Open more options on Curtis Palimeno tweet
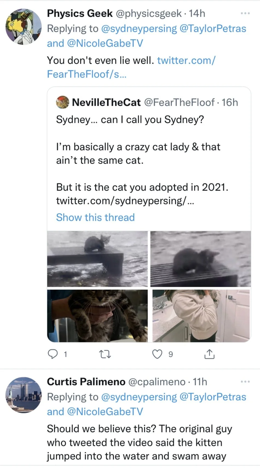Viewport: 260px width, 470px height. (245, 382)
